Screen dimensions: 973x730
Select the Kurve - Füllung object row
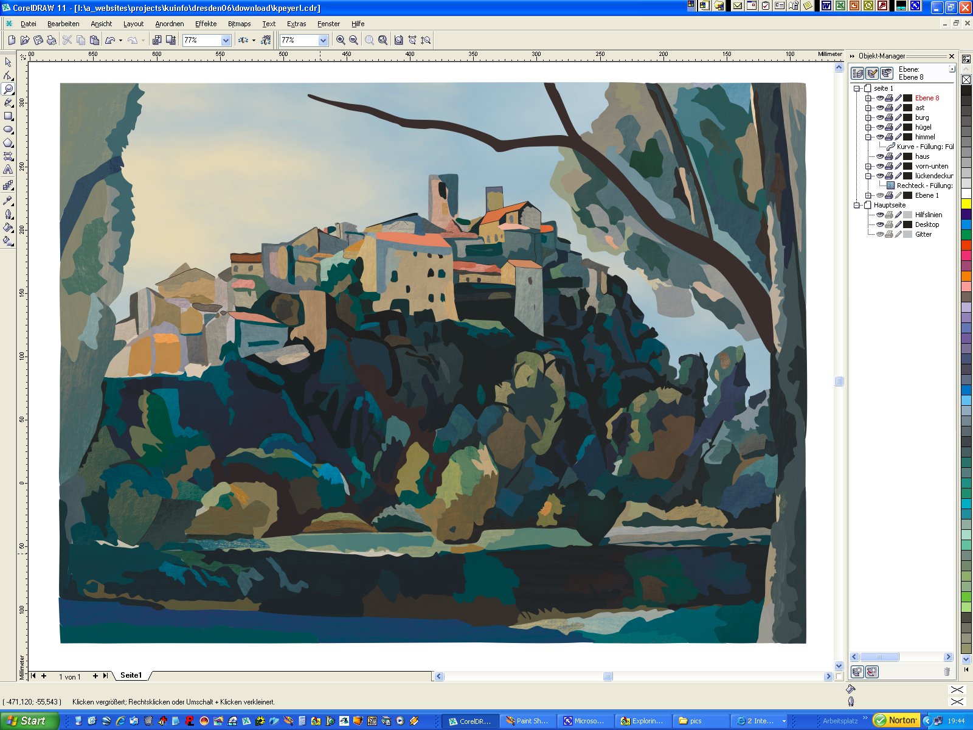pos(920,147)
